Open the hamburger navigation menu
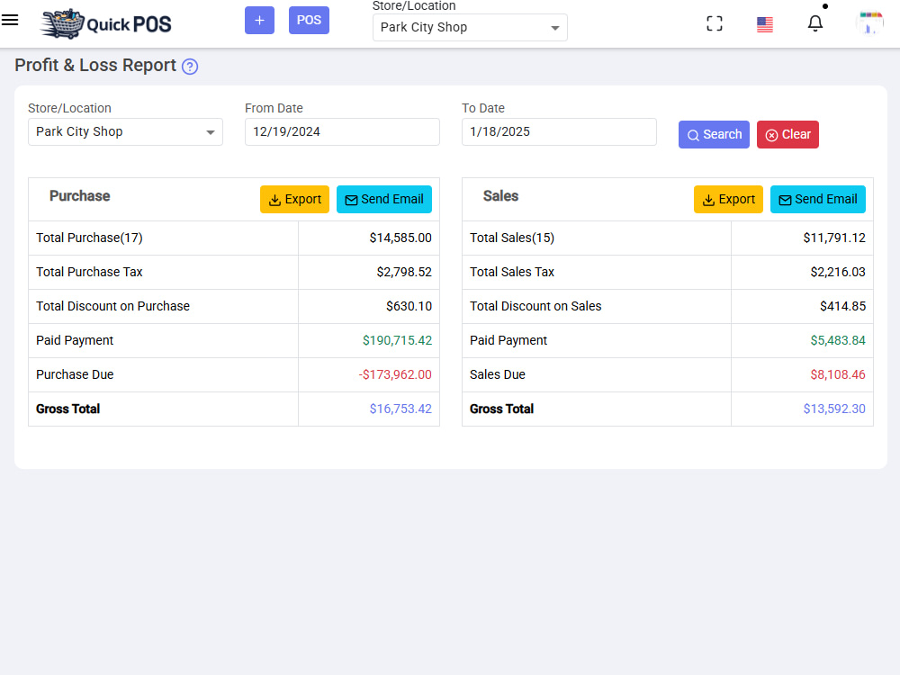 pyautogui.click(x=10, y=20)
